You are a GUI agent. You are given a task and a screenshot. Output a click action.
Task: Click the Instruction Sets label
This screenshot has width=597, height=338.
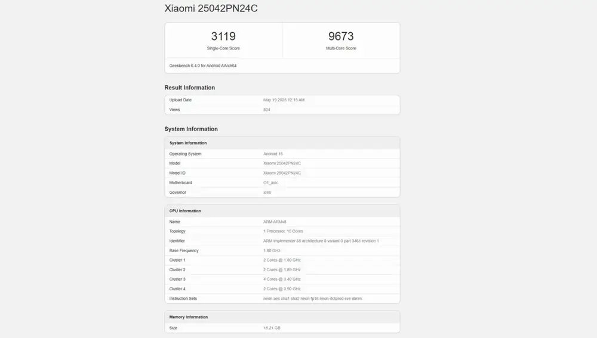(183, 299)
